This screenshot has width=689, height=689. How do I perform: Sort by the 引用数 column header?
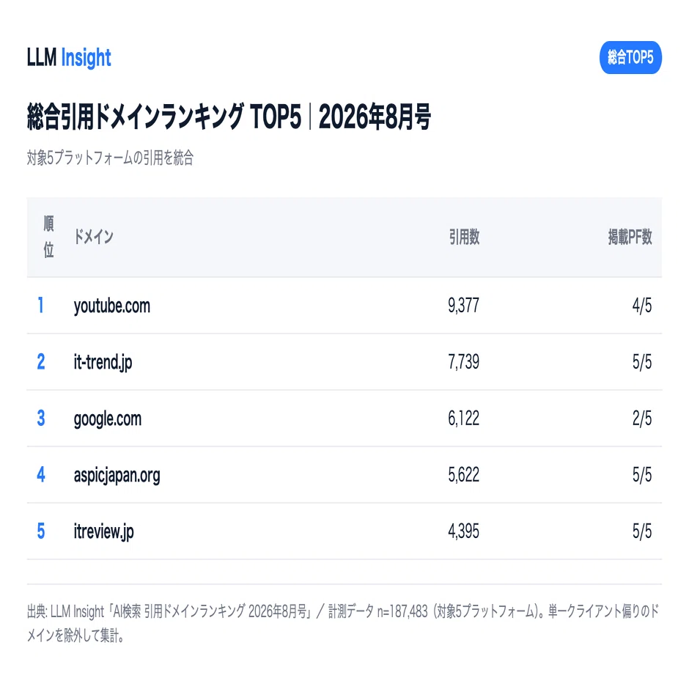click(464, 237)
